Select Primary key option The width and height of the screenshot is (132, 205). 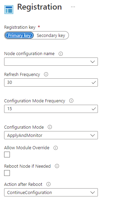19,35
